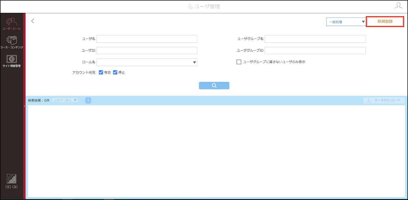Click the ユーザ管理 page title

pos(207,7)
